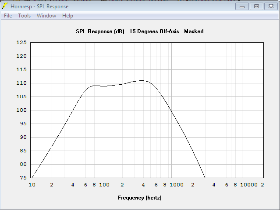Click the 125 dB axis value
Viewport: 280px width, 210px height.
point(21,42)
